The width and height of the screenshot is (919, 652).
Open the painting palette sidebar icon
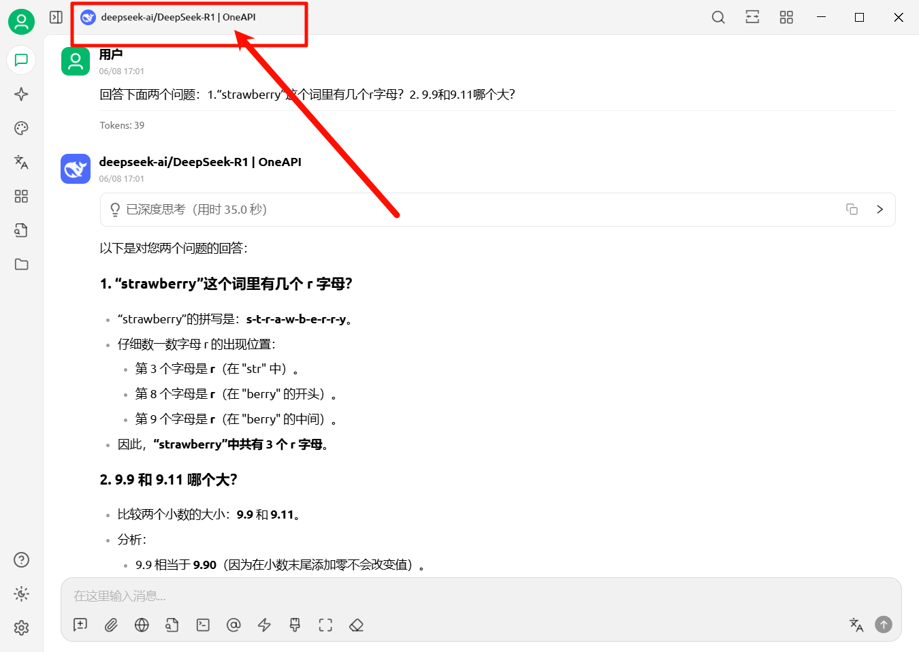coord(21,128)
